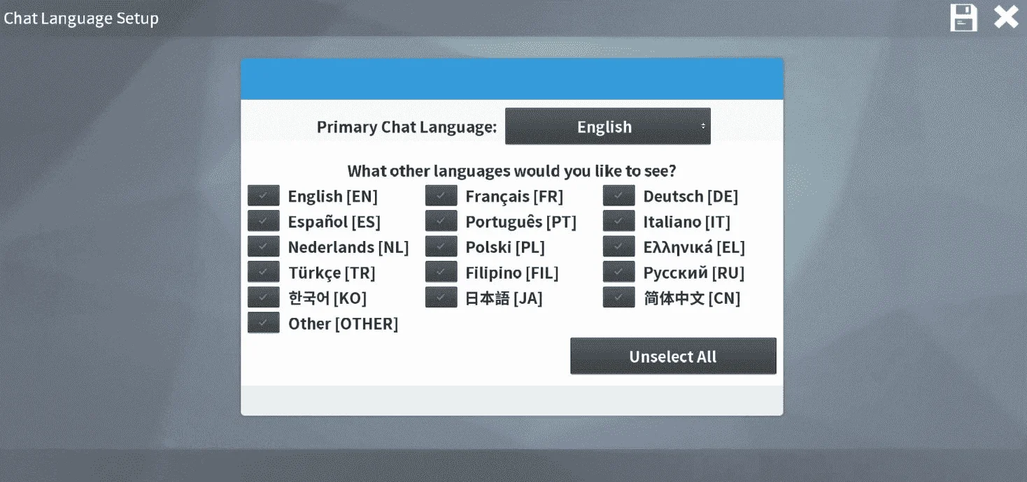This screenshot has width=1027, height=482.
Task: Click the Unselect All button
Action: coord(673,356)
